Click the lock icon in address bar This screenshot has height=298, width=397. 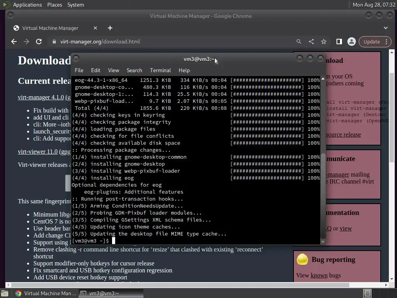54,42
